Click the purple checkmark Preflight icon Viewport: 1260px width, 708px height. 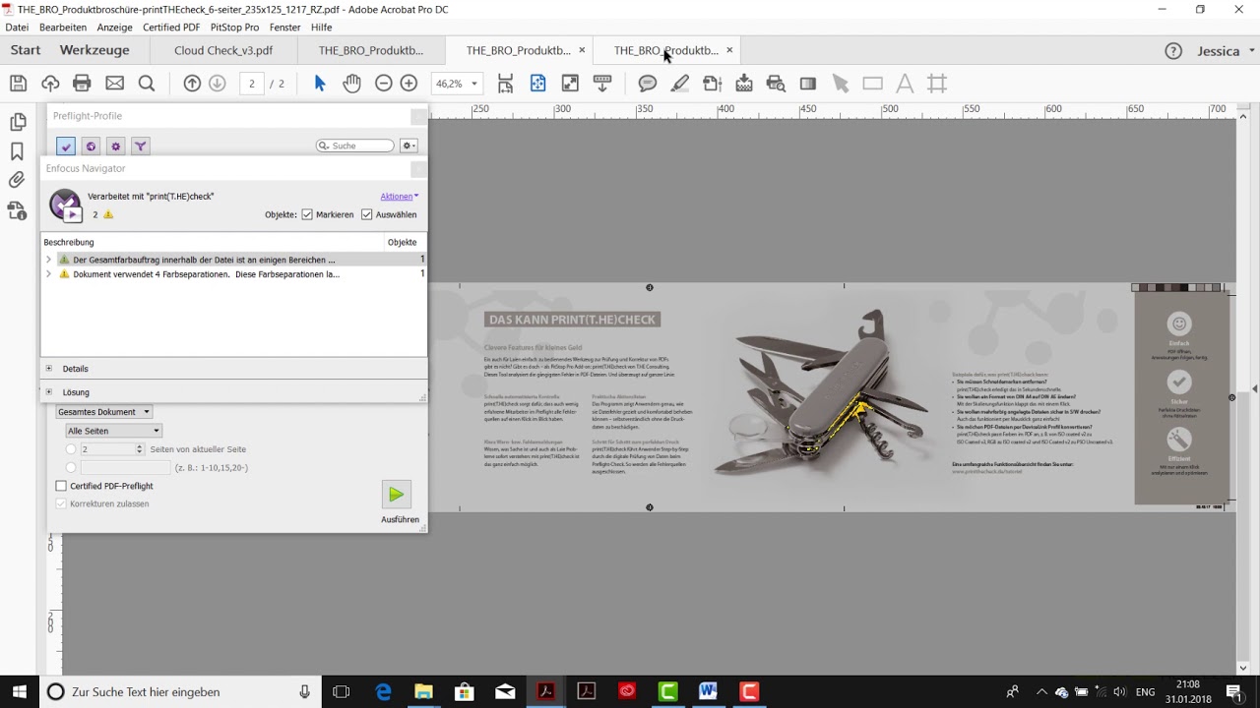click(66, 147)
